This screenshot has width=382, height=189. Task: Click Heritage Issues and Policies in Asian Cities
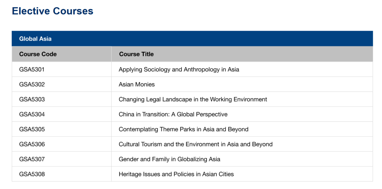pos(176,174)
